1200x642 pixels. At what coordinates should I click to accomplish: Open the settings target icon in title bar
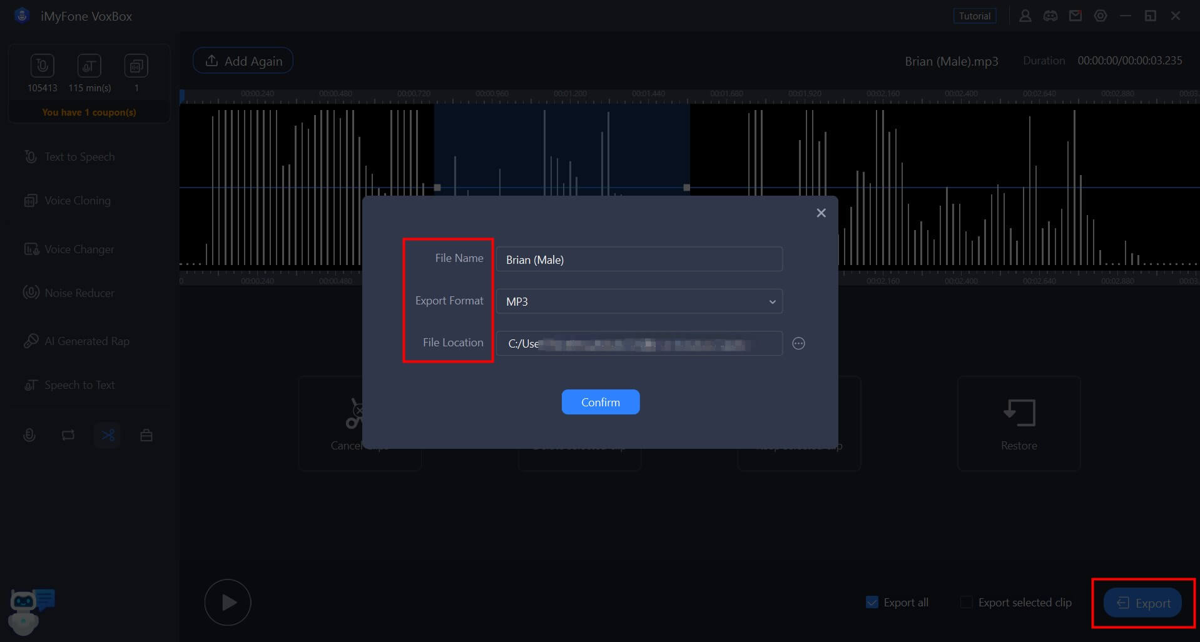[1100, 16]
